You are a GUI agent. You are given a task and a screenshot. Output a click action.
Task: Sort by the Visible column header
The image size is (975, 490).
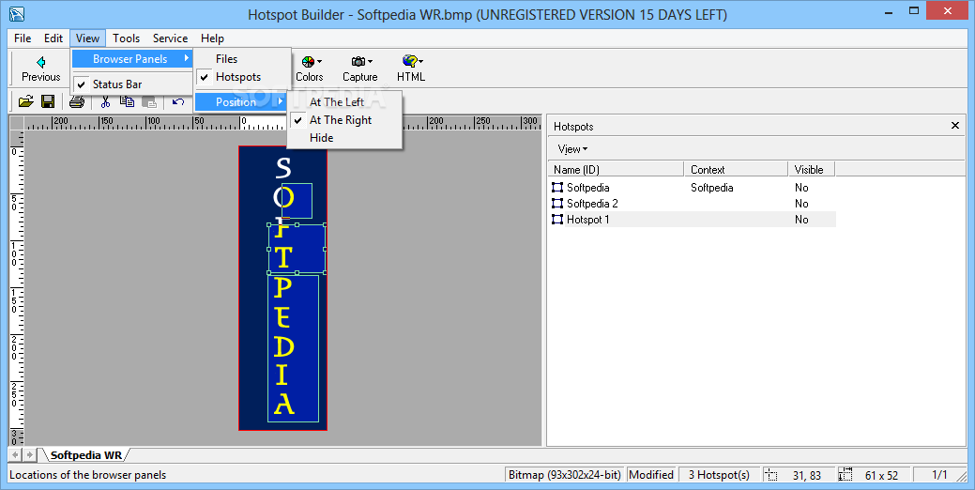[812, 169]
